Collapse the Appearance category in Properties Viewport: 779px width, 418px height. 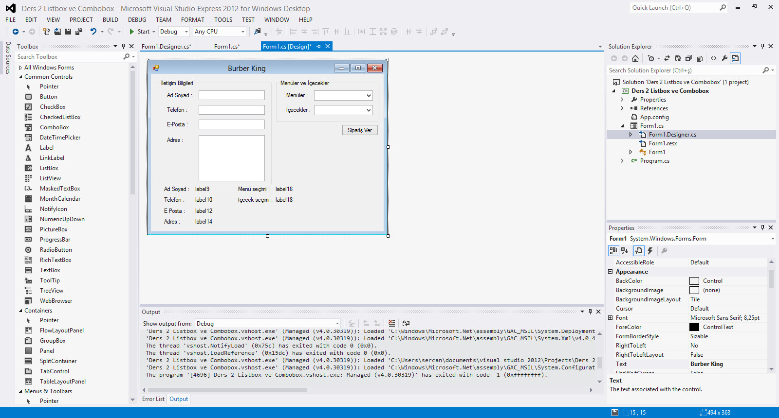[x=611, y=272]
